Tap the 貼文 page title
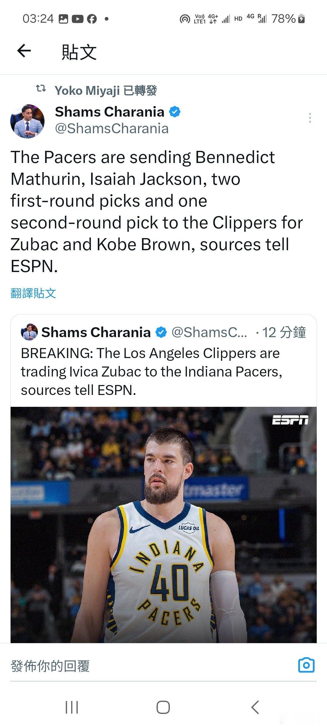 coord(79,51)
